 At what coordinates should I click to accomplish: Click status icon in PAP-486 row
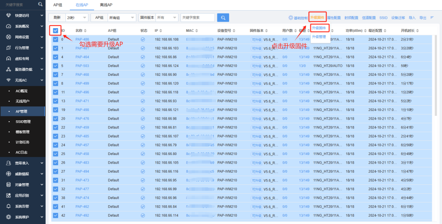click(143, 39)
